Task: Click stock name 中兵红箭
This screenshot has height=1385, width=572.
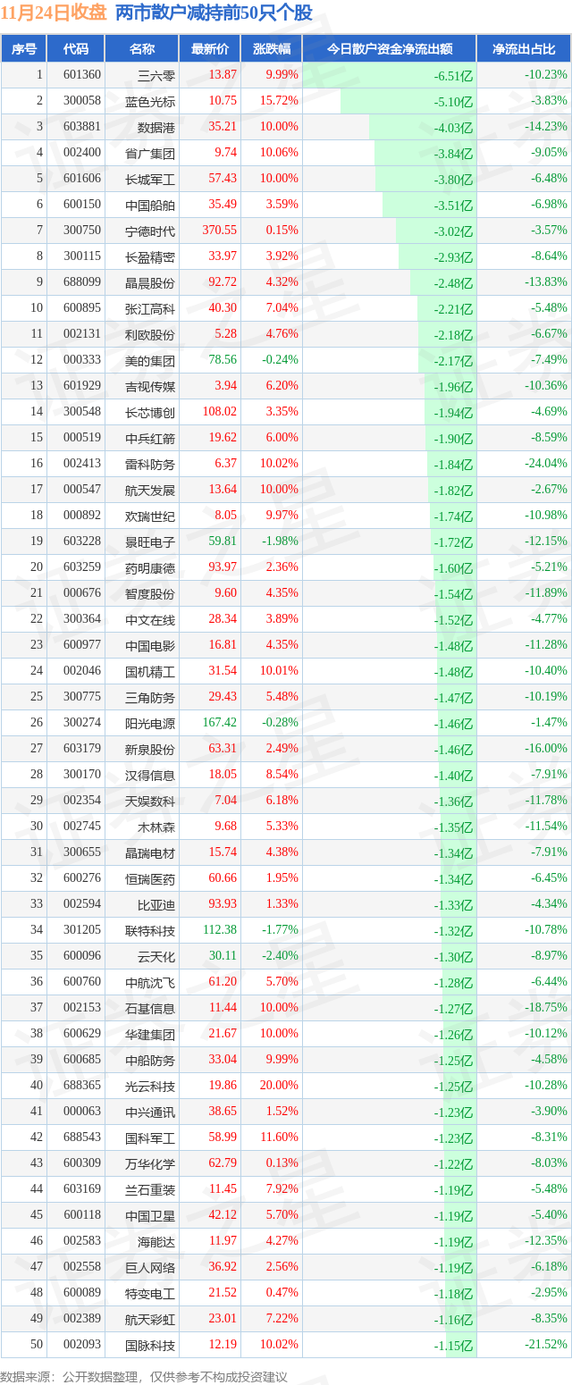Action: point(150,438)
